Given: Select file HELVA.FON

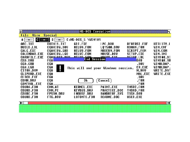Looking at the screenshot, I should pos(83,47).
